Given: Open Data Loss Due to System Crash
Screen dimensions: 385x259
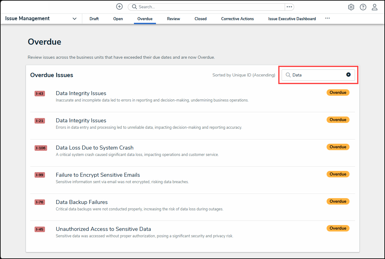Looking at the screenshot, I should [94, 148].
